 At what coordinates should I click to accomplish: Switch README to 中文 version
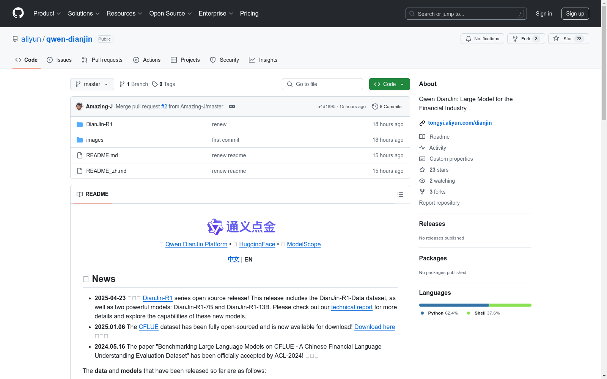coord(233,259)
